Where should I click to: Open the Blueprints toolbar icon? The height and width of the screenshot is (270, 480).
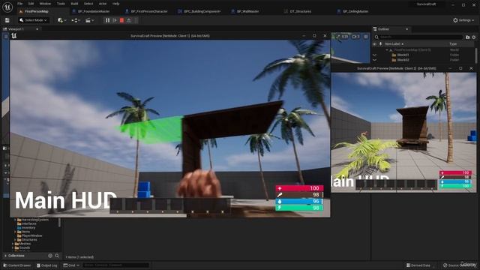pyautogui.click(x=76, y=20)
